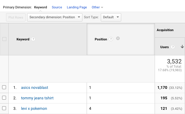Open the tommy jeans tshirt keyword link
The width and height of the screenshot is (185, 114).
coord(37,98)
